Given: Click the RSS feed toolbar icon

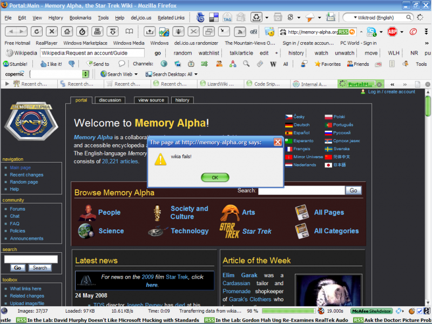Looking at the screenshot, I should tap(240, 32).
